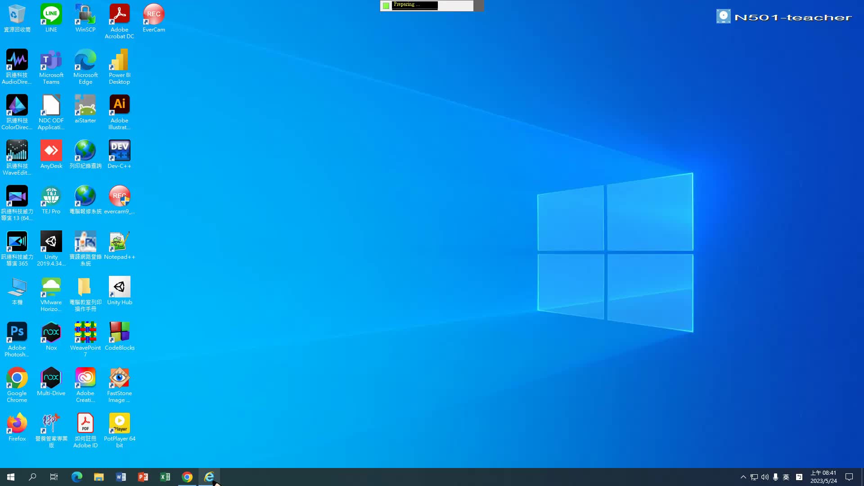Image resolution: width=864 pixels, height=486 pixels.
Task: Select the Dev-C++ desktop shortcut
Action: coord(120,155)
